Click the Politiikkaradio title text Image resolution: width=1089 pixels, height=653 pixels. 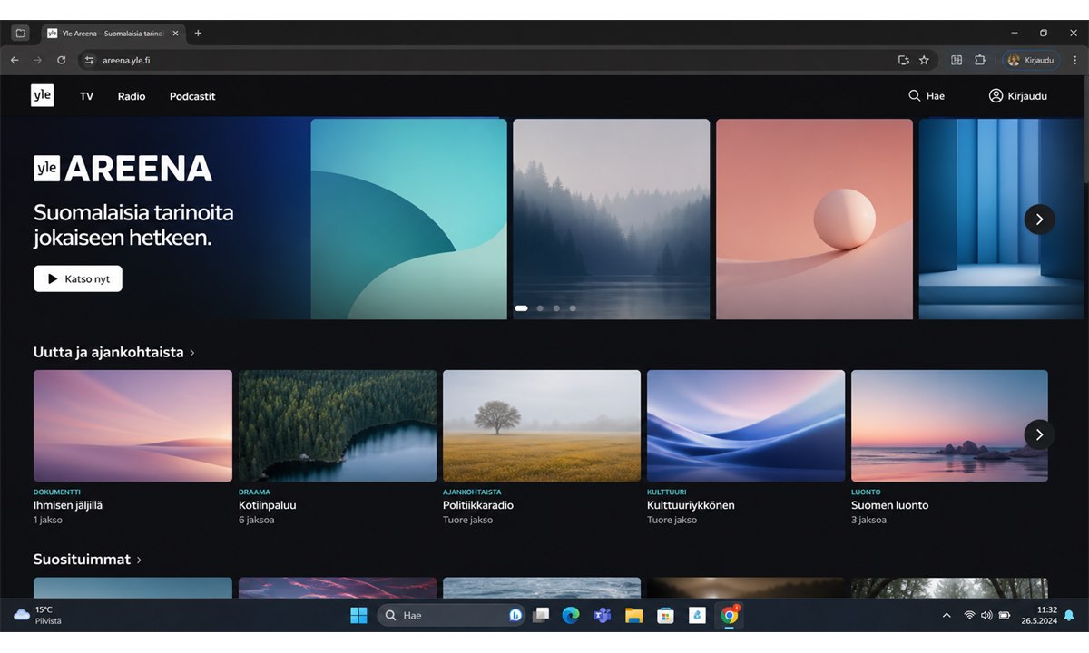tap(478, 505)
